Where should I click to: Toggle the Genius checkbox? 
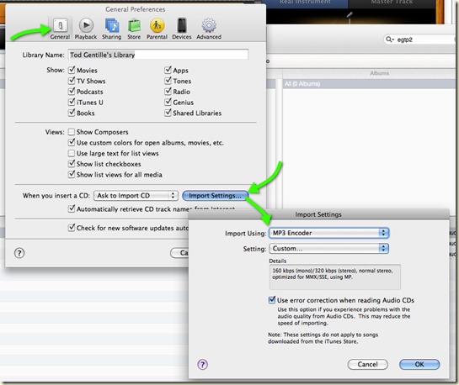(168, 103)
